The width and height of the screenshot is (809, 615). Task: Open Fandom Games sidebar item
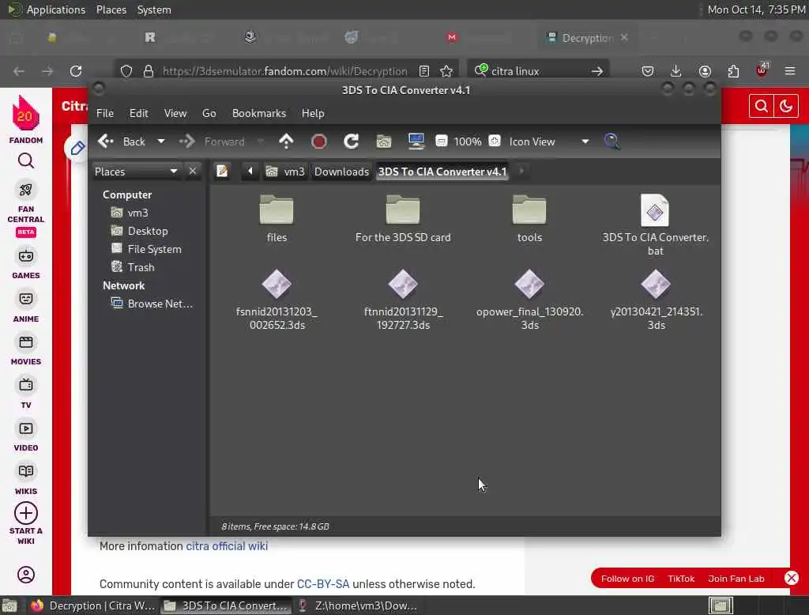(26, 263)
